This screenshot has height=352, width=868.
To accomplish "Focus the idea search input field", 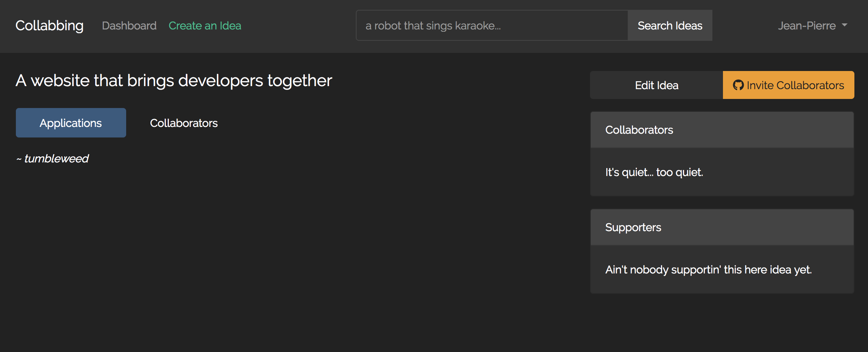I will point(492,26).
